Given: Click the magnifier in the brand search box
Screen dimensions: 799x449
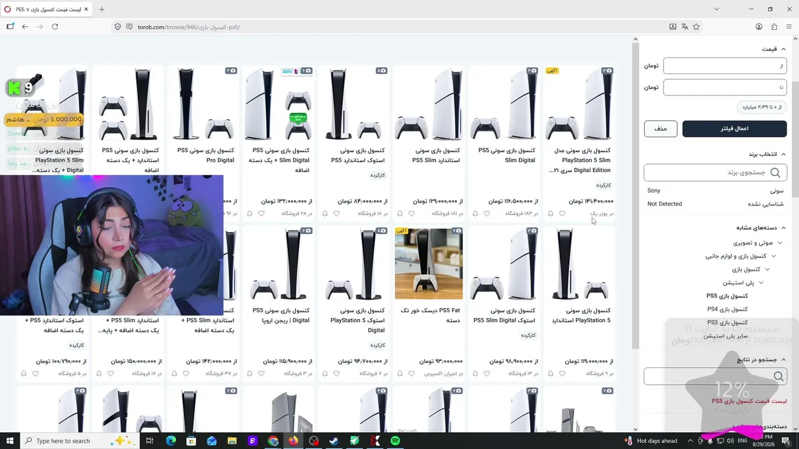Looking at the screenshot, I should [x=775, y=172].
